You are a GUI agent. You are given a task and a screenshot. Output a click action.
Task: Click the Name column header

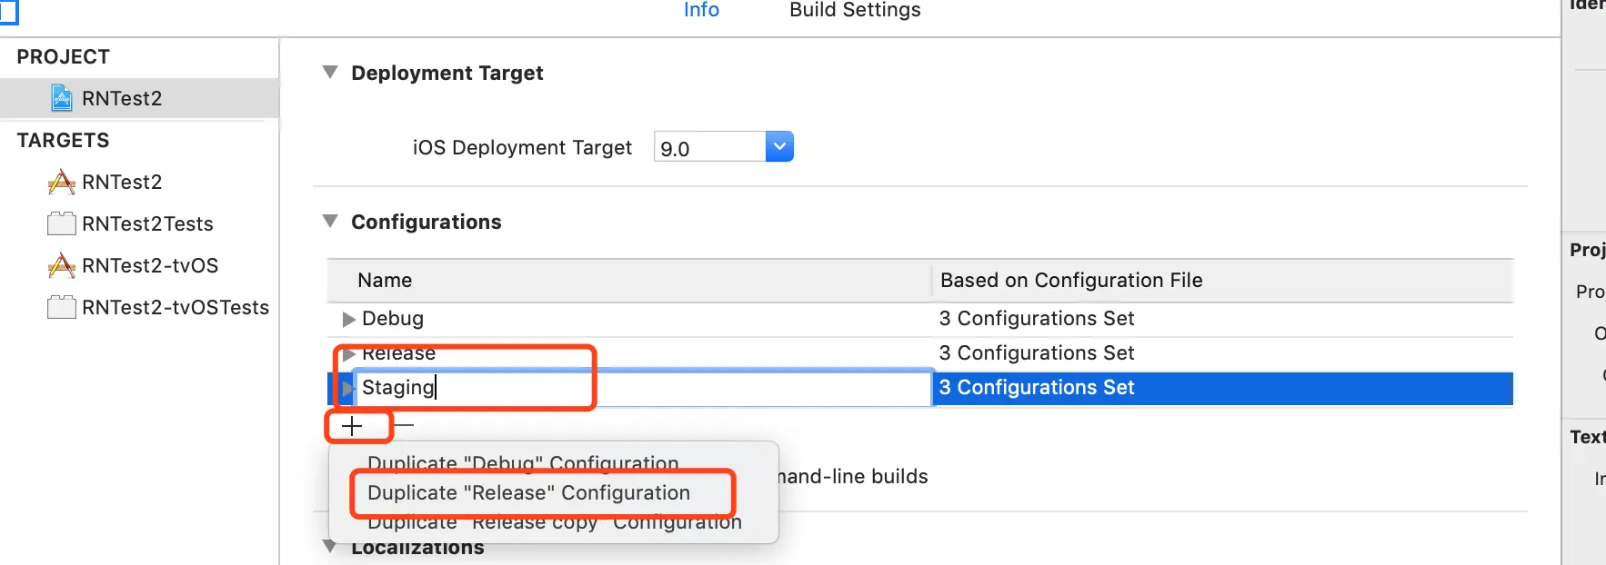[x=385, y=281]
